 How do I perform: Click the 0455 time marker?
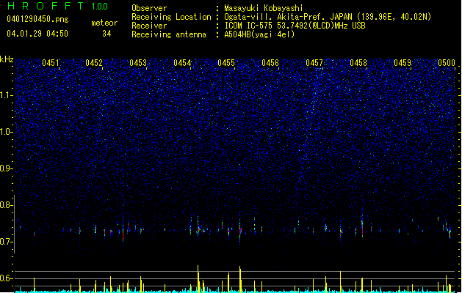click(226, 62)
